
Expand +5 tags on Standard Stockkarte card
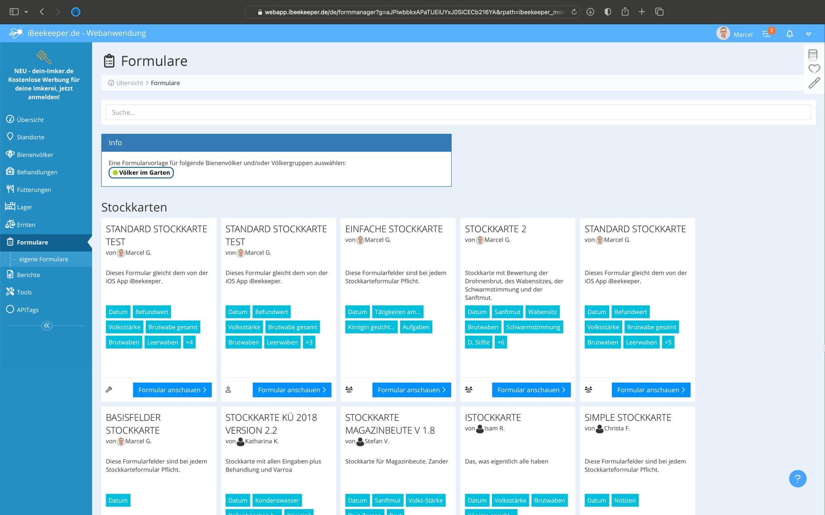tap(668, 342)
